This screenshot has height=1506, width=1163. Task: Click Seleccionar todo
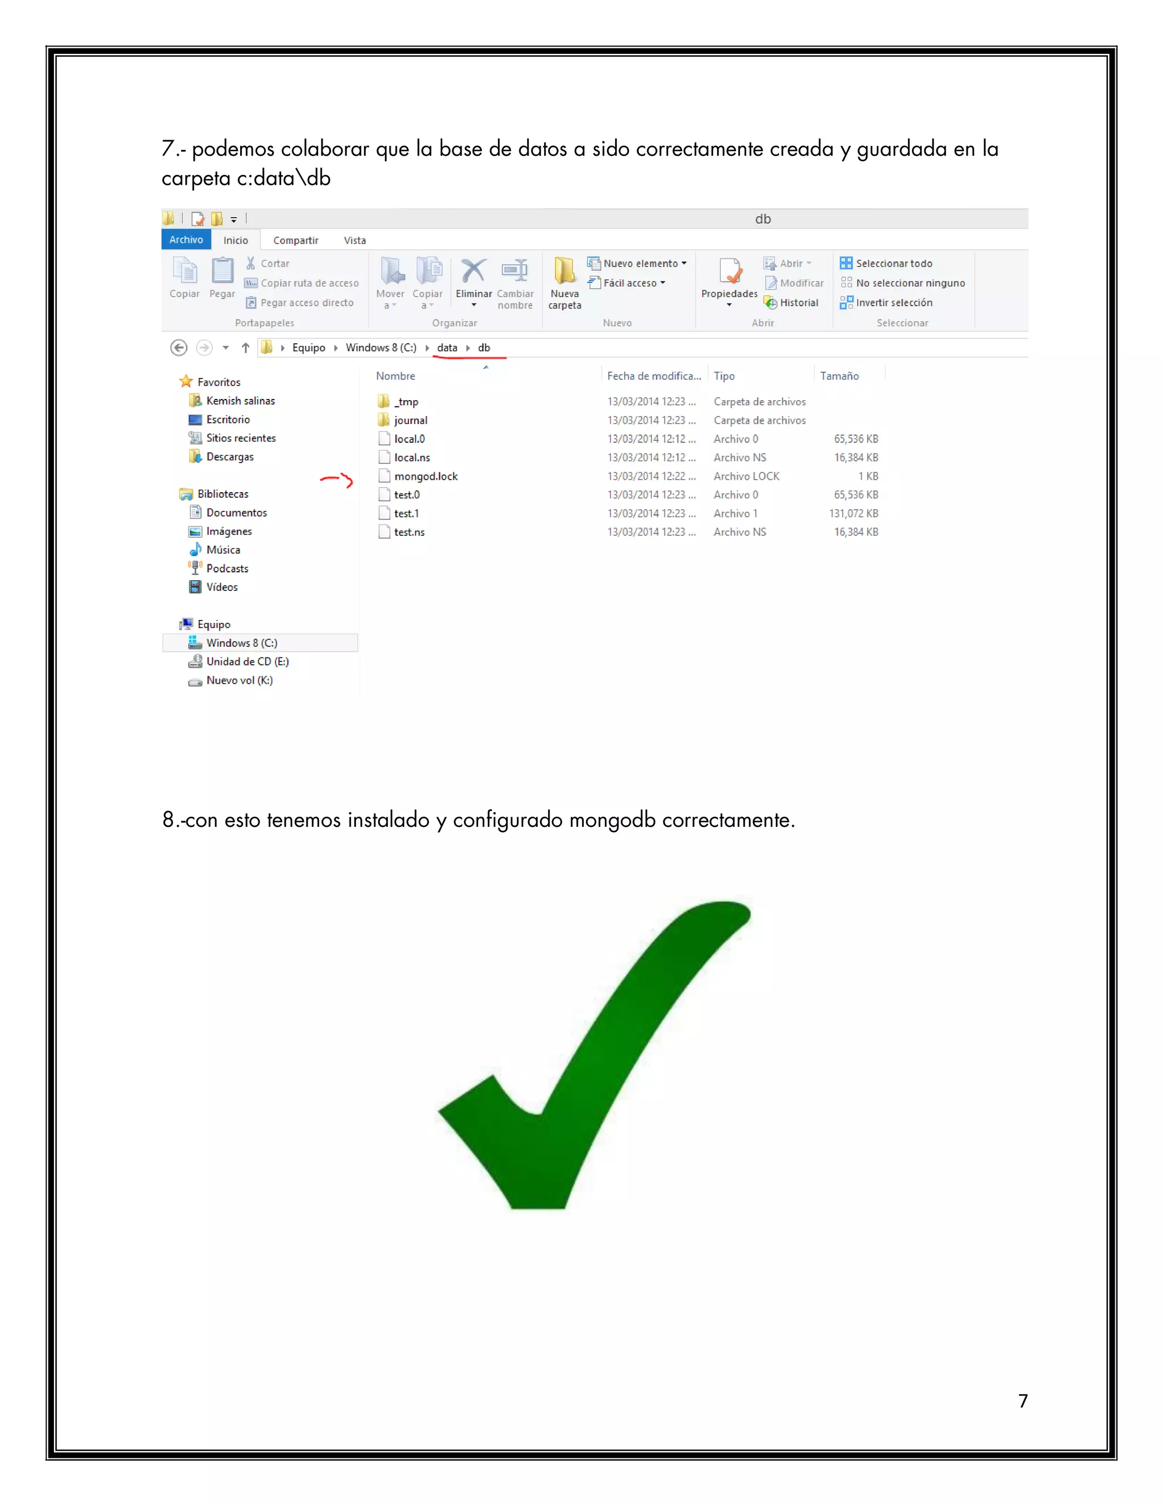[886, 264]
